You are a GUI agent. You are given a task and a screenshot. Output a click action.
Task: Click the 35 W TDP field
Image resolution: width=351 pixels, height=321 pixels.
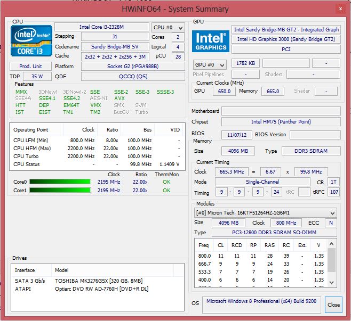[37, 77]
